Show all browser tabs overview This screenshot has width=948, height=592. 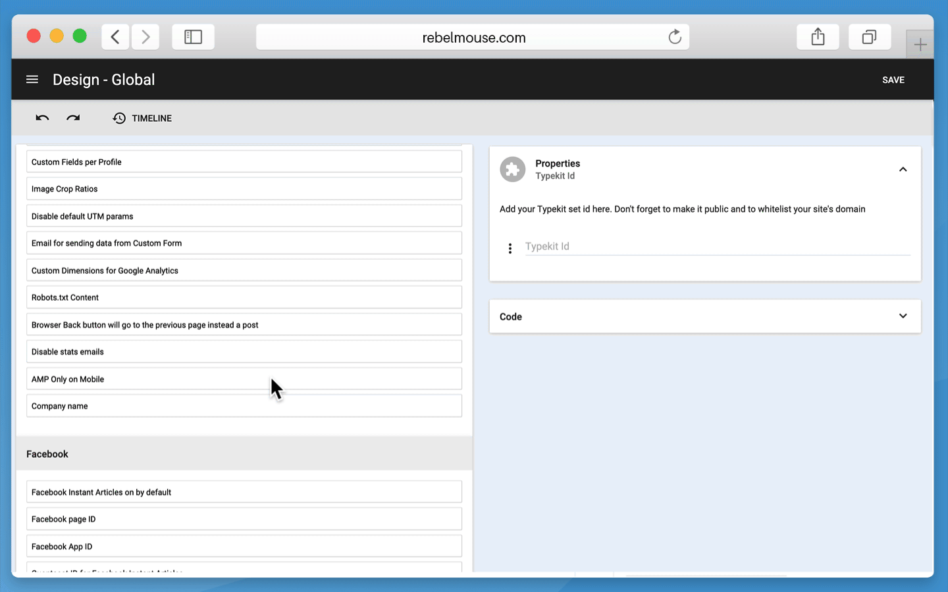pyautogui.click(x=869, y=37)
